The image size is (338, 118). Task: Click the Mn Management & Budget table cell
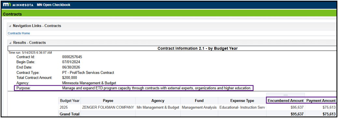coord(158,108)
